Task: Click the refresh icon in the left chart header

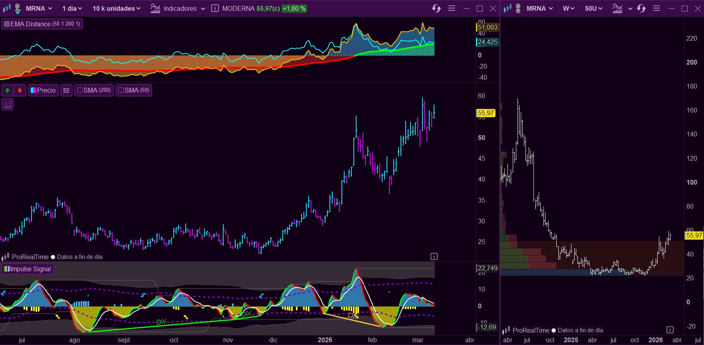Action: [x=436, y=8]
